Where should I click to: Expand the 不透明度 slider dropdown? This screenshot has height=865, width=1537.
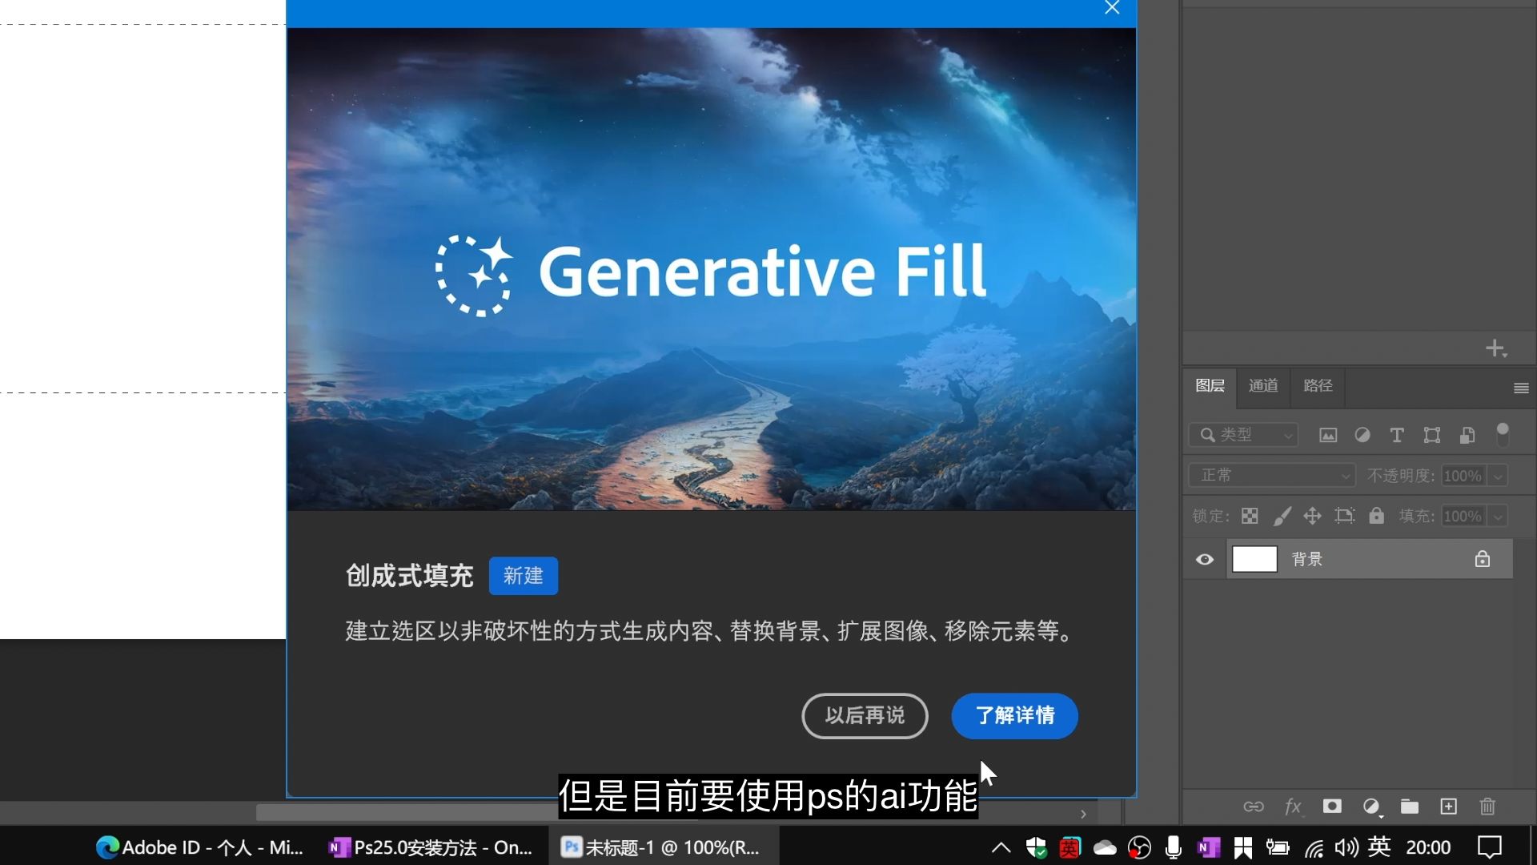[x=1498, y=476]
